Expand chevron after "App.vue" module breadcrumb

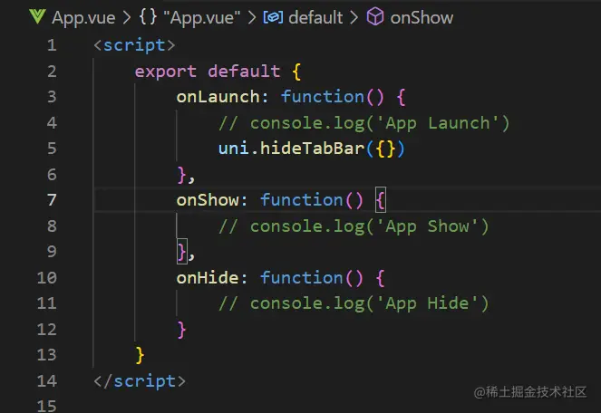pos(252,17)
